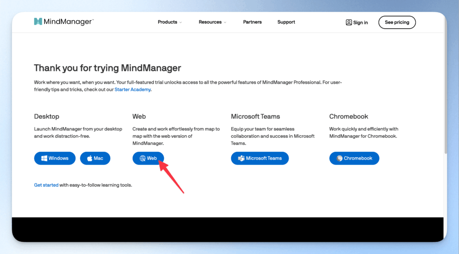Open the Starter Academy link
459x254 pixels.
[x=133, y=90]
